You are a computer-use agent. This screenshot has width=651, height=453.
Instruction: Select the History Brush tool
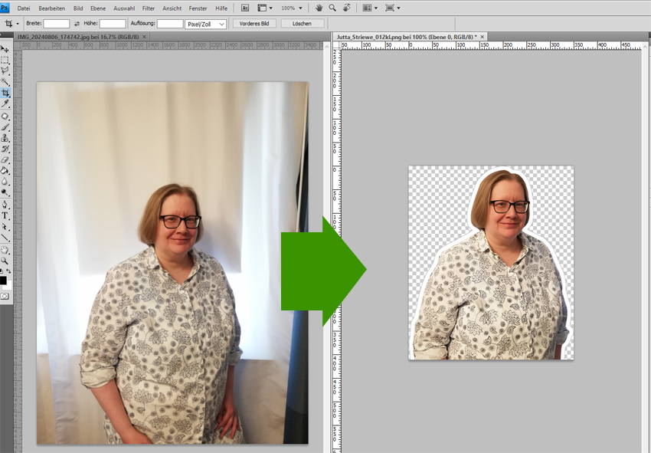(x=5, y=149)
